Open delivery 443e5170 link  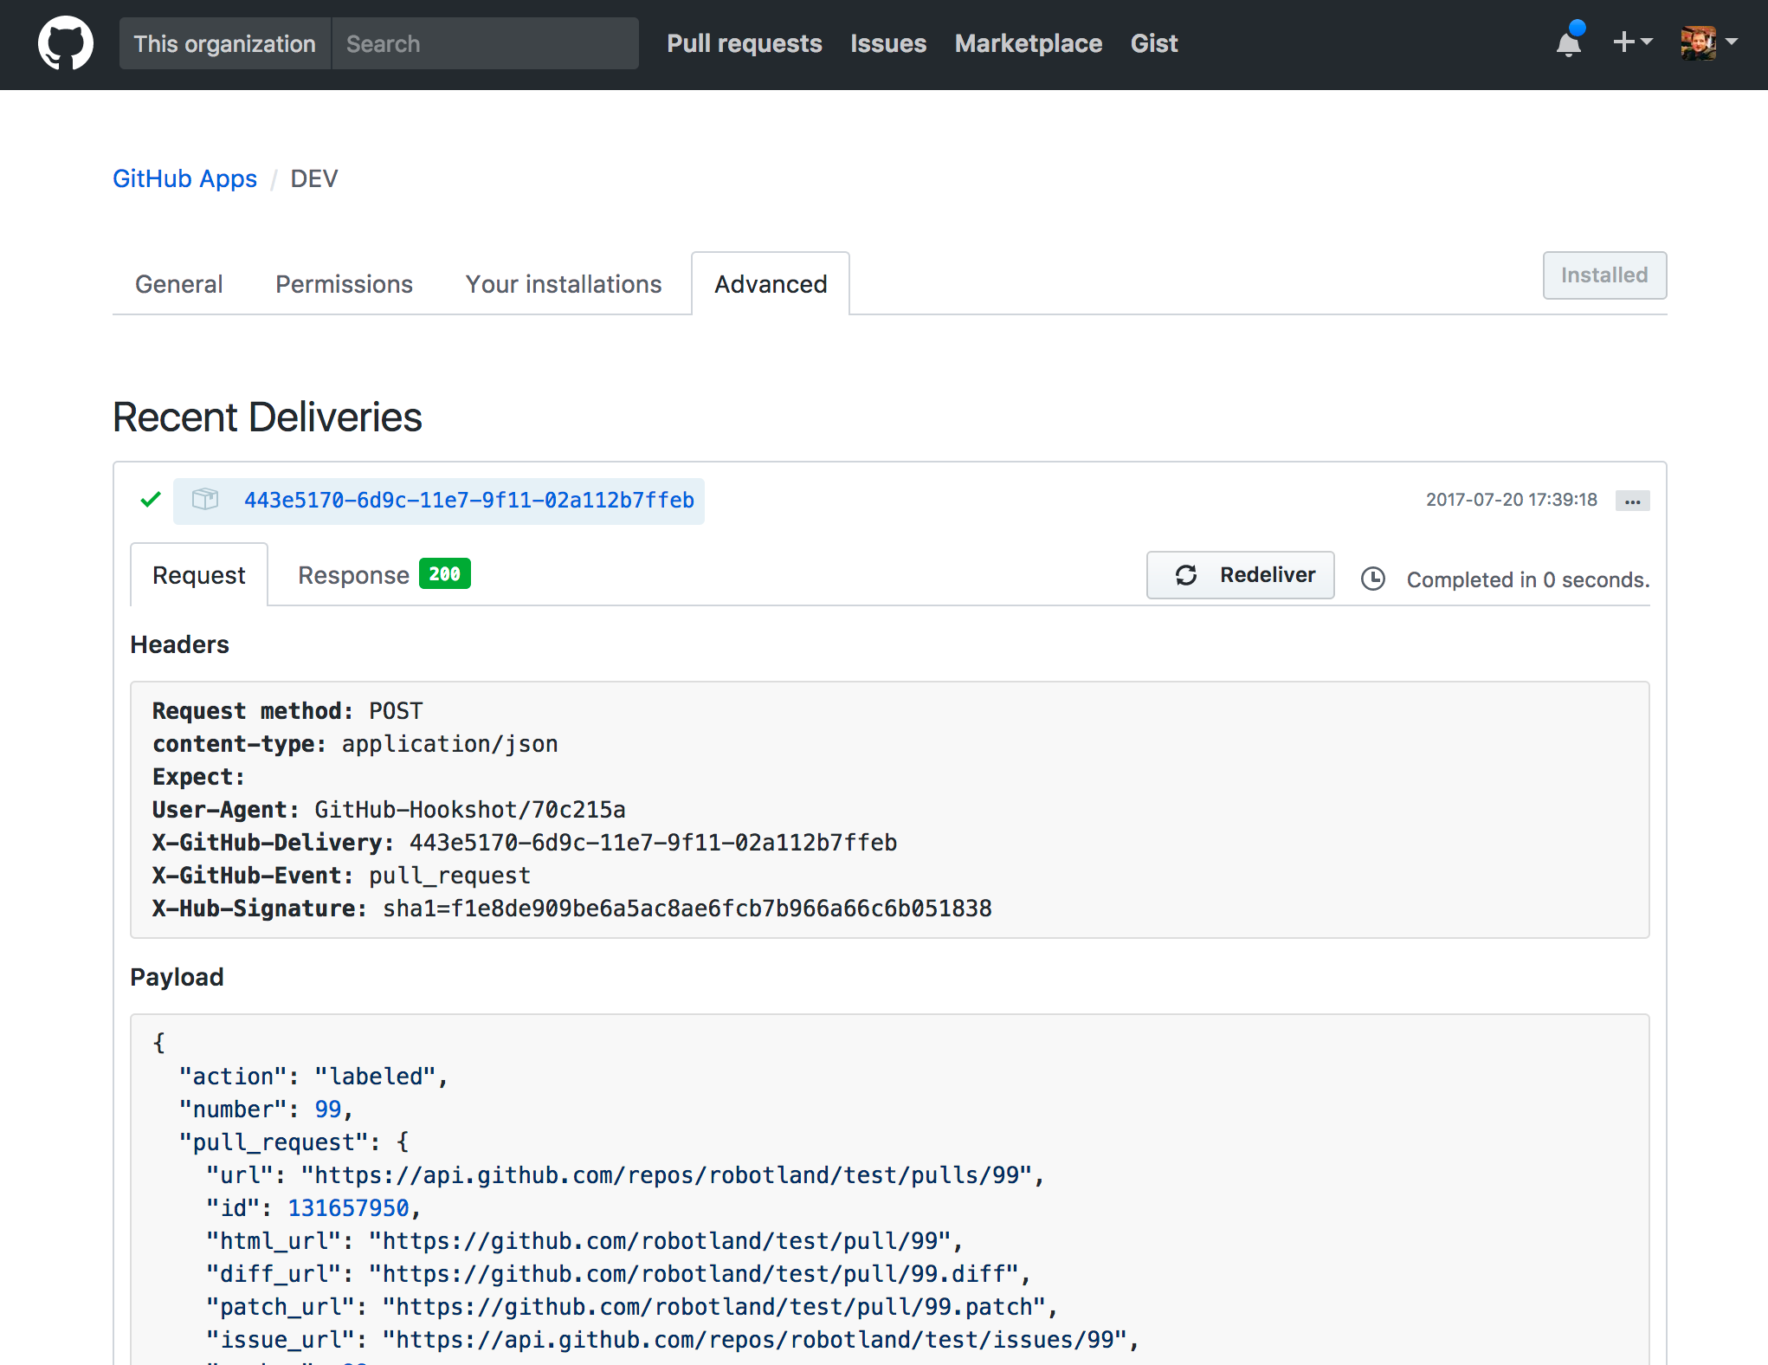coord(469,500)
